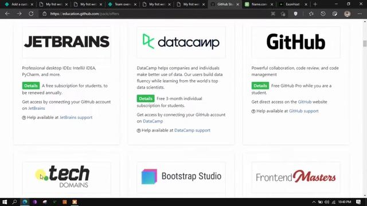Click the shield tracking prevention icon
367x206 pixels.
click(x=296, y=14)
